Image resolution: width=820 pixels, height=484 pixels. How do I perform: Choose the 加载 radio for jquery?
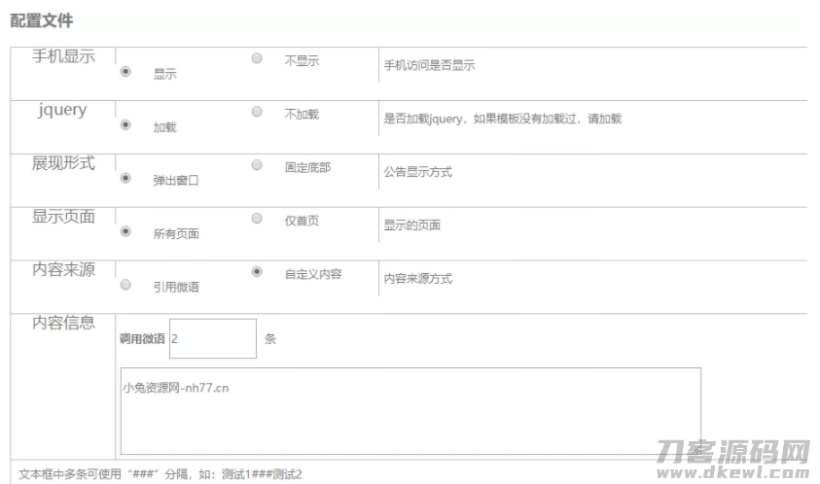(125, 124)
